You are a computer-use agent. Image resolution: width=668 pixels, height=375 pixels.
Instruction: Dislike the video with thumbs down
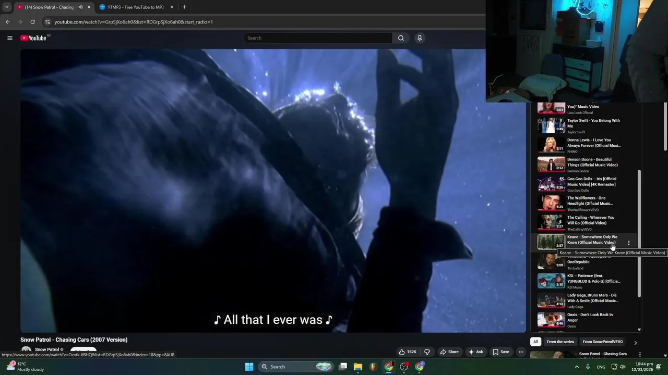coord(427,352)
